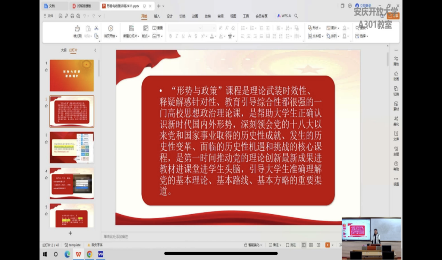This screenshot has height=260, width=442.
Task: Click the cut scissors icon
Action: (96, 28)
